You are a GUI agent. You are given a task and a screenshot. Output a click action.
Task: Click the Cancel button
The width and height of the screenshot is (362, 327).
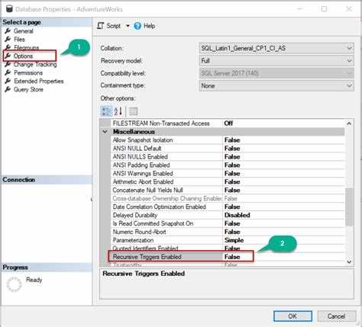(336, 316)
